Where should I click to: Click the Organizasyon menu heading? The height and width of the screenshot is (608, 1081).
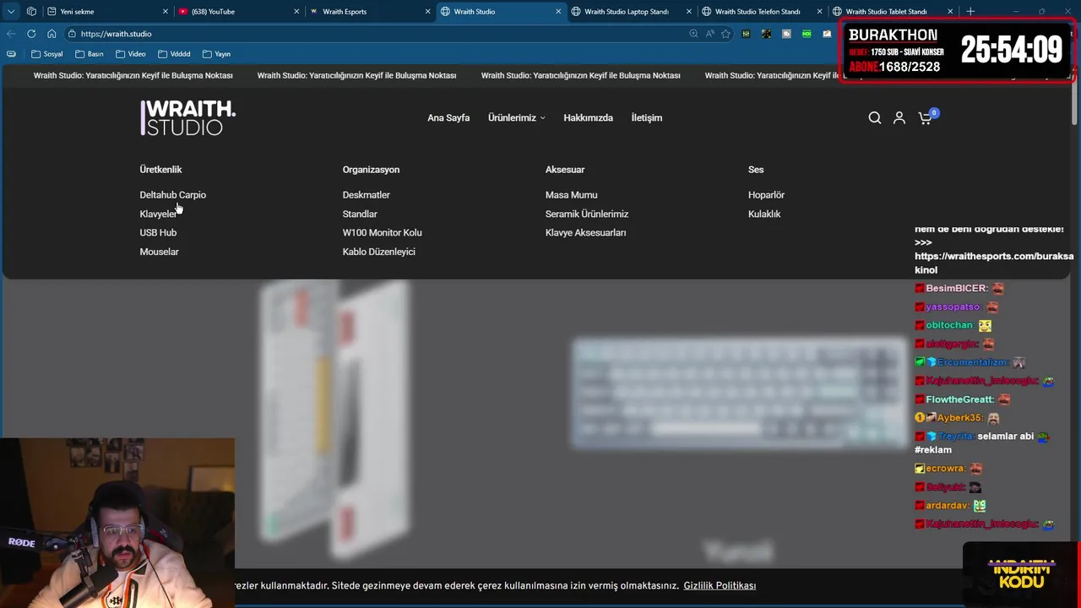[371, 170]
